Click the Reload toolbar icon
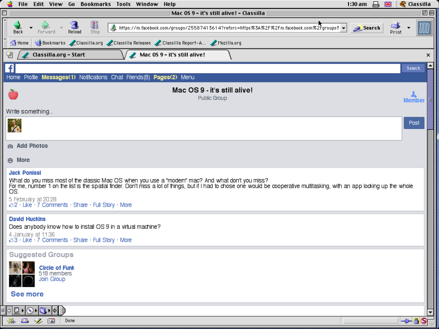The height and width of the screenshot is (329, 439). (74, 27)
